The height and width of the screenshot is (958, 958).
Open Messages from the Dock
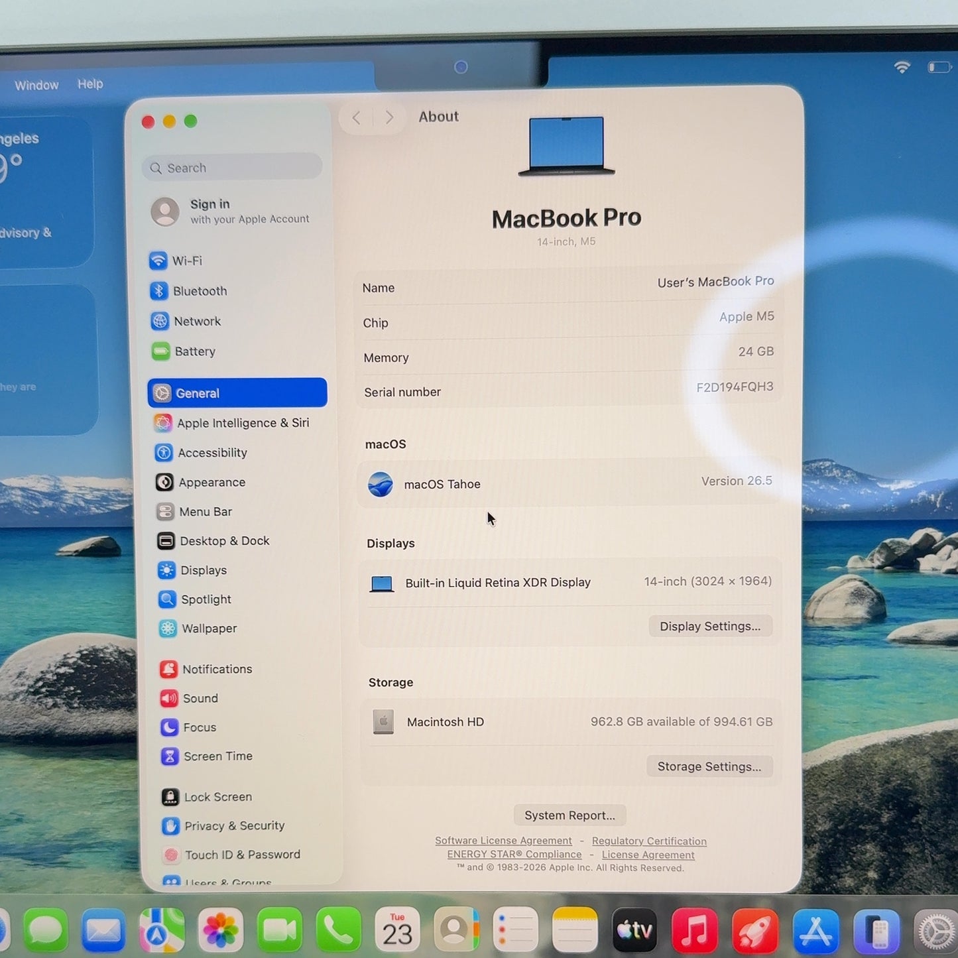[x=46, y=930]
